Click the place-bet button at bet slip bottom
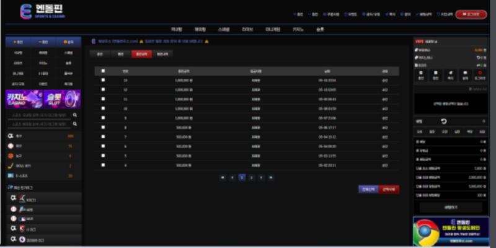The image size is (496, 248). [451, 207]
